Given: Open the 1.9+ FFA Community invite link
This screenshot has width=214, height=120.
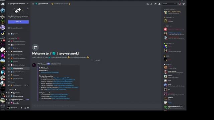Looking at the screenshot, I should point(62,78).
